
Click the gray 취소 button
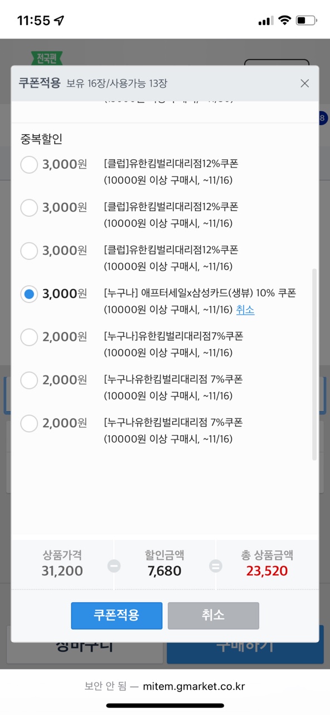(x=213, y=616)
